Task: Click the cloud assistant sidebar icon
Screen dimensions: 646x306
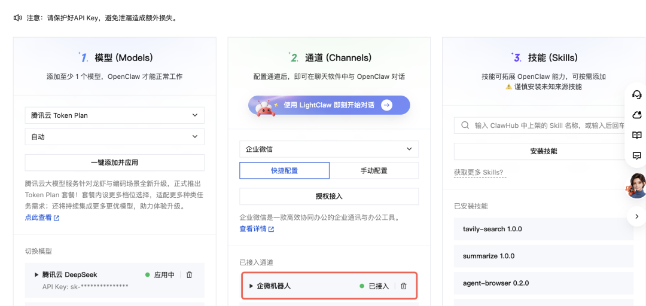Action: [637, 115]
